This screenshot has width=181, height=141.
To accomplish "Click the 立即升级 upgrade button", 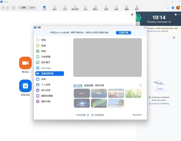I will tap(123, 32).
